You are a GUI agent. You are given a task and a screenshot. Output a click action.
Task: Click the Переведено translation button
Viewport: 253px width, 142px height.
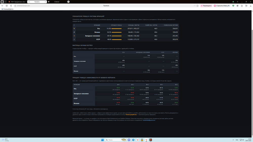click(x=206, y=6)
